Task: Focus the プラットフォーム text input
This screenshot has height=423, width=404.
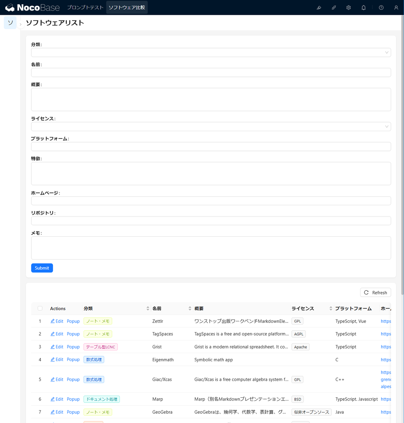Action: point(211,146)
